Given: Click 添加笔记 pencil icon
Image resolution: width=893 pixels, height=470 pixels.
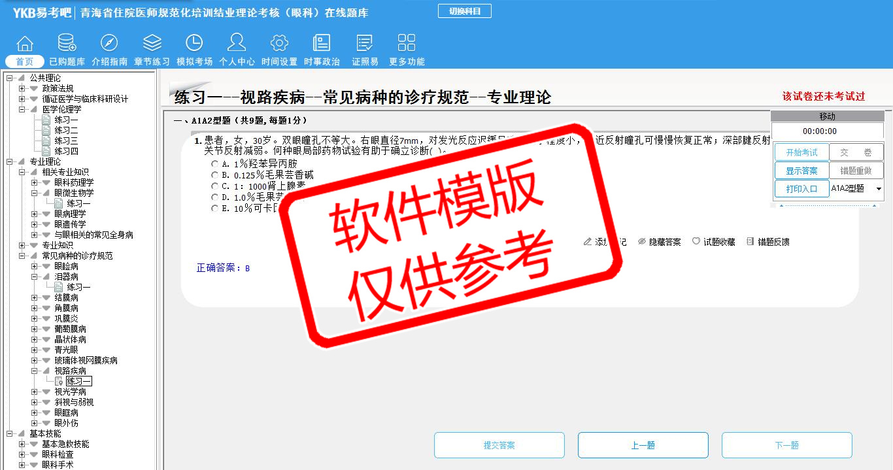Looking at the screenshot, I should pyautogui.click(x=588, y=242).
